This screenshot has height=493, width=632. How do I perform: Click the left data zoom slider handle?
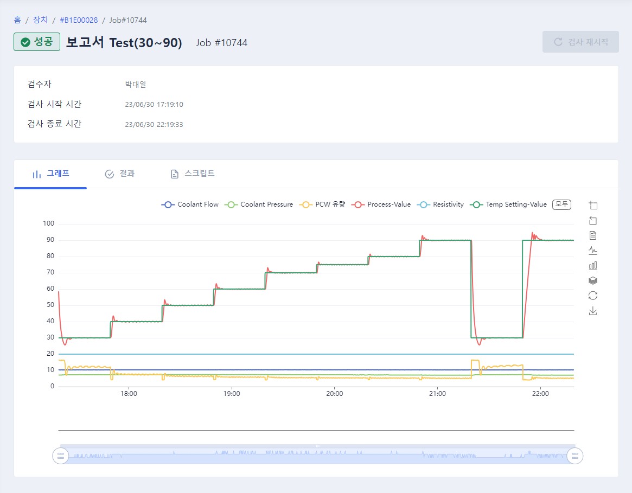coord(60,456)
